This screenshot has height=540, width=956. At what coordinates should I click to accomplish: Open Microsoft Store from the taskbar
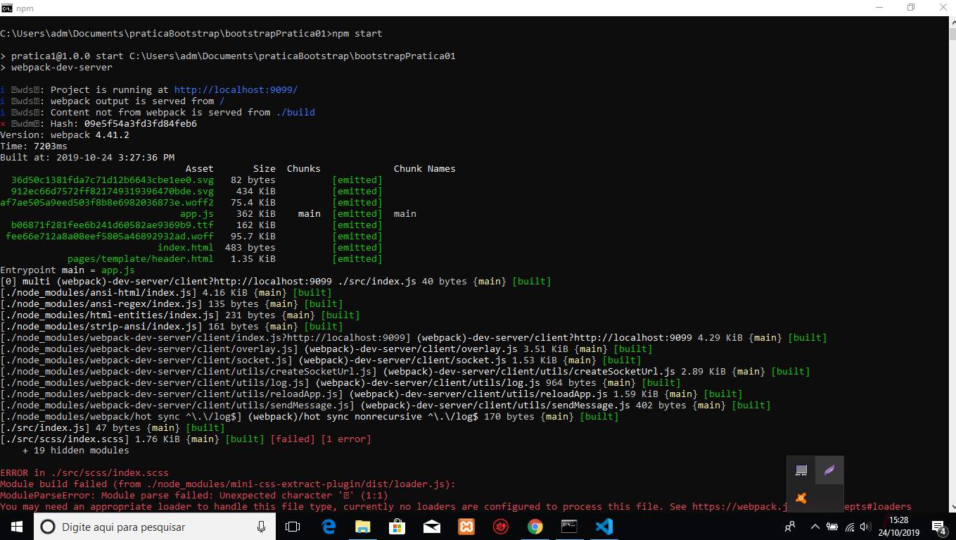pos(397,527)
